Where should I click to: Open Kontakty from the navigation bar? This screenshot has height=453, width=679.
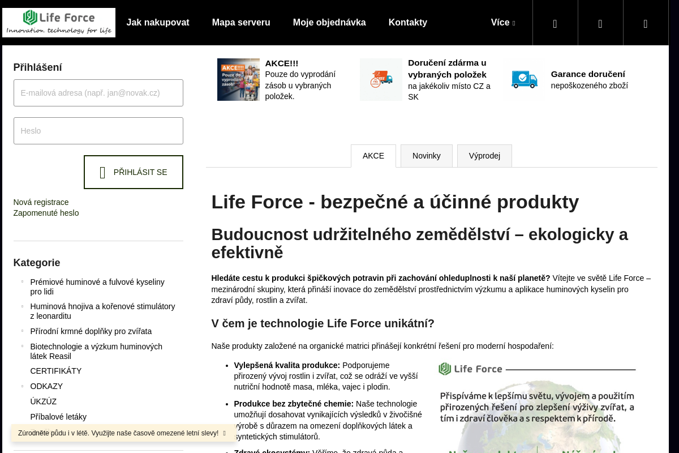click(408, 23)
